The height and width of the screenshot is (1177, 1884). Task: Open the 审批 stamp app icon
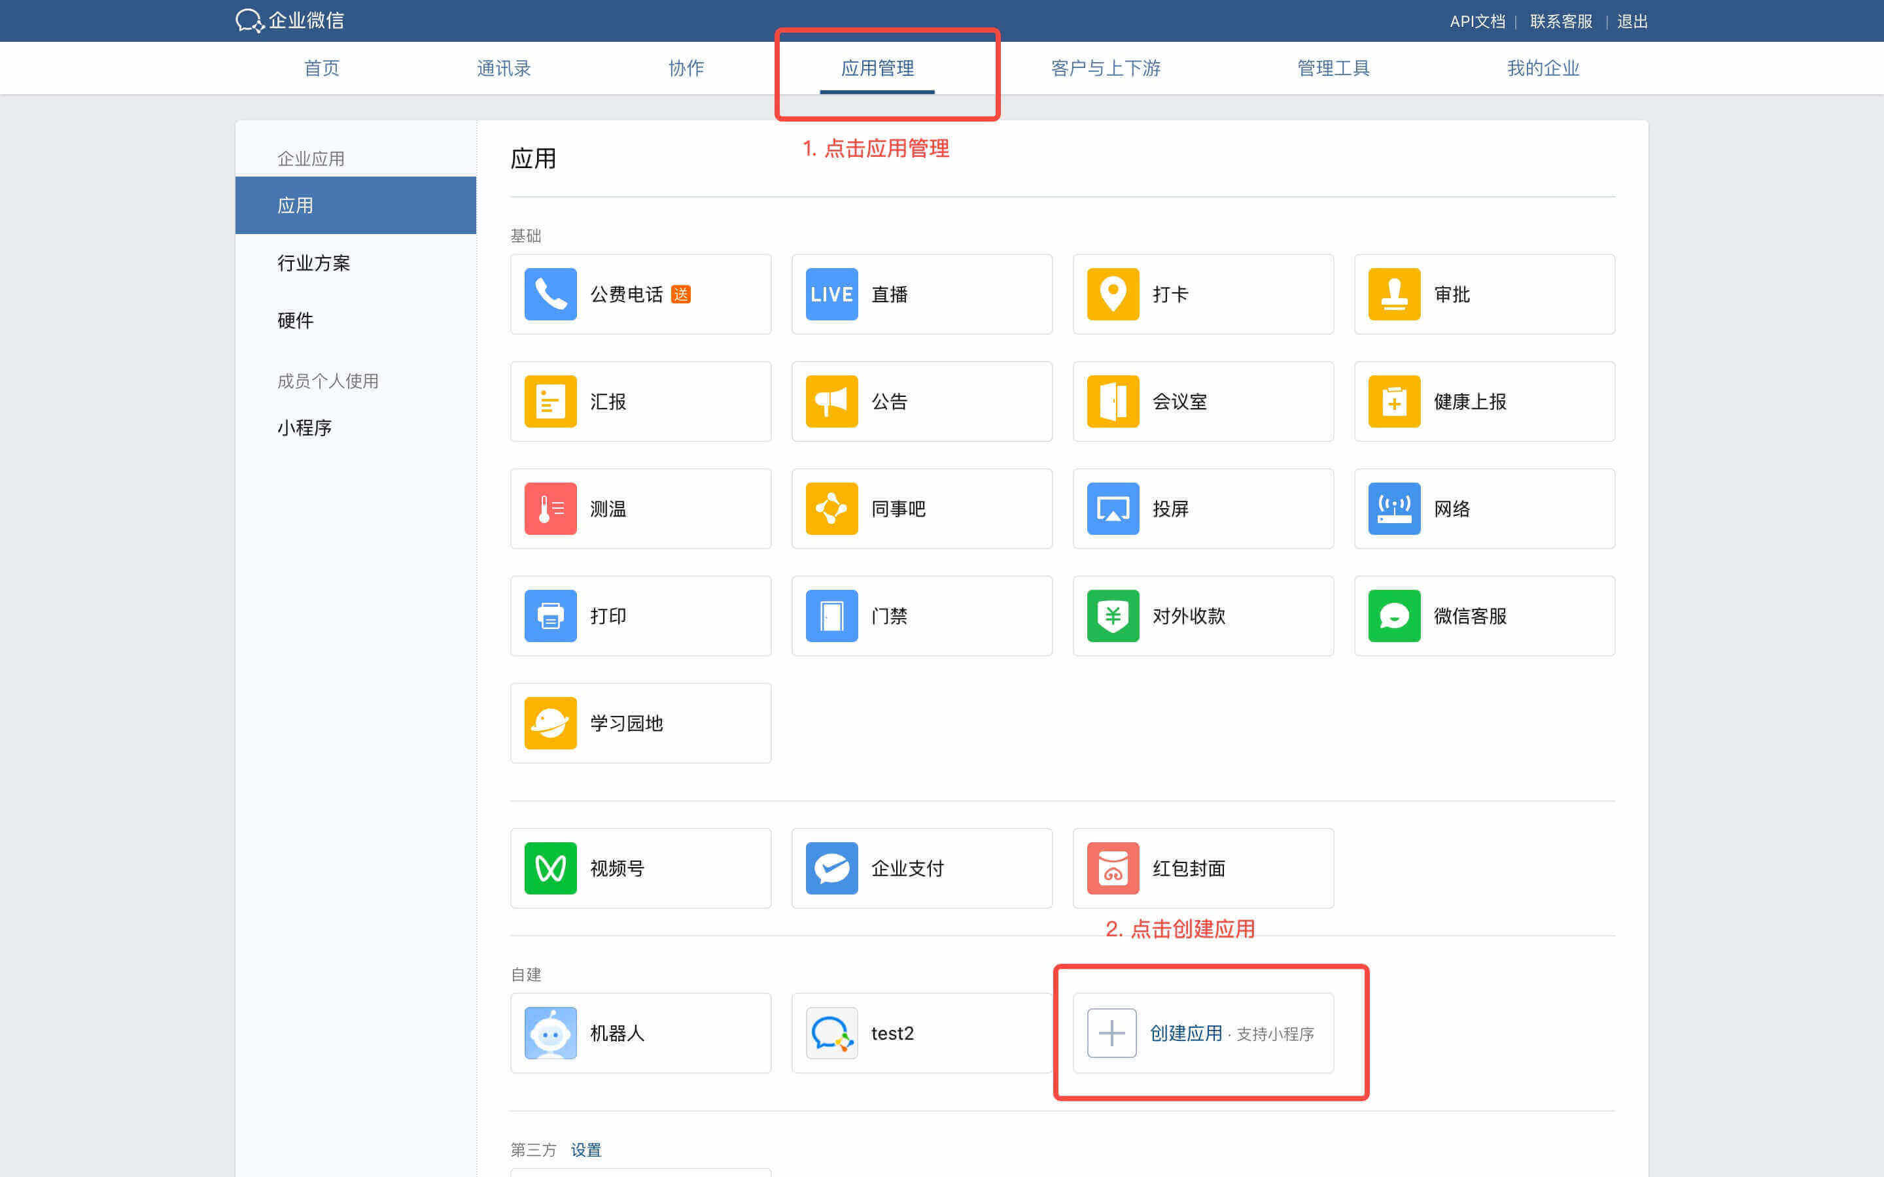(1393, 294)
